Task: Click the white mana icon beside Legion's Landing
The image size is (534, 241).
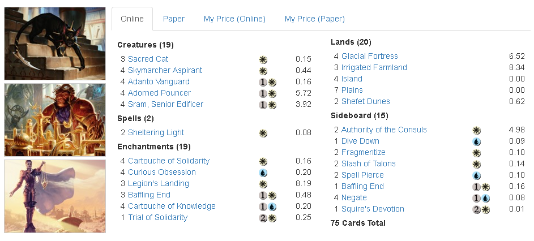Action: [x=263, y=183]
